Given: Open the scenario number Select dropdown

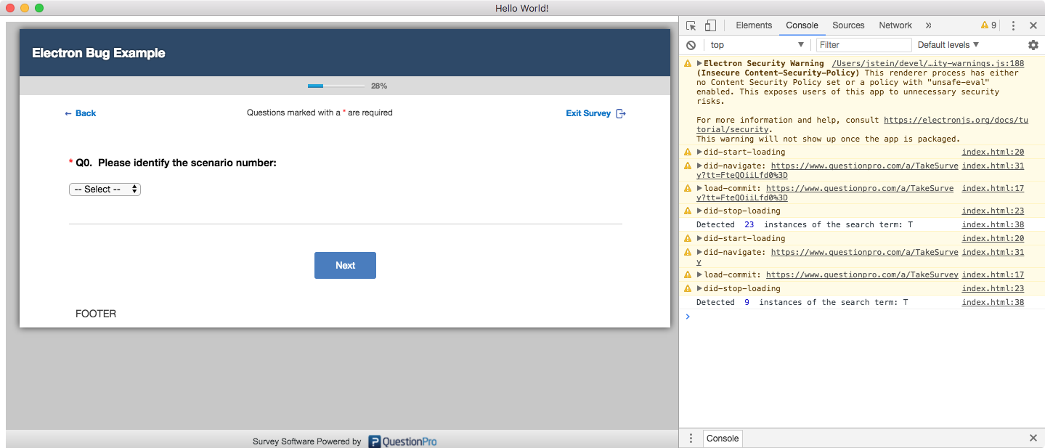Looking at the screenshot, I should point(105,189).
